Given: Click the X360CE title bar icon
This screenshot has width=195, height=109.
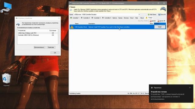Looking at the screenshot, I should 71,3.
